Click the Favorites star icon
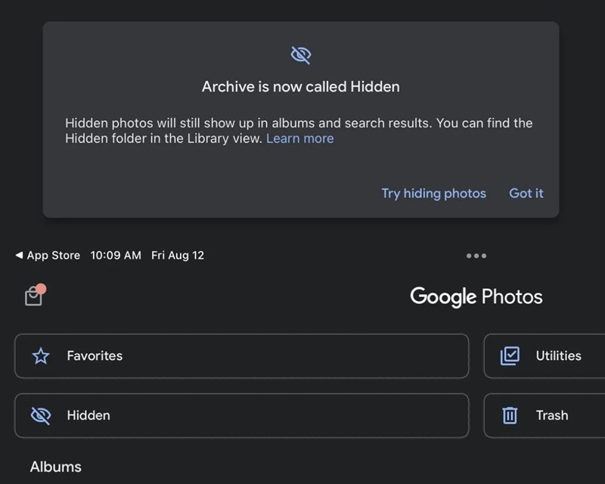This screenshot has width=605, height=484. (41, 356)
